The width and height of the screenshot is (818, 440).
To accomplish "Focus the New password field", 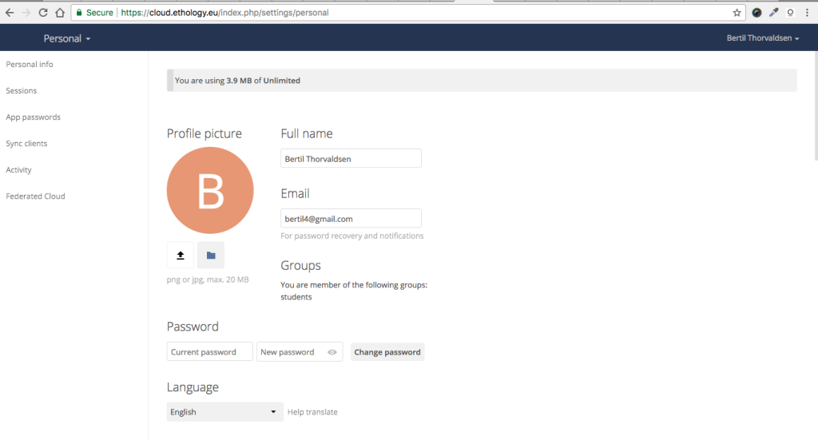I will click(x=300, y=352).
